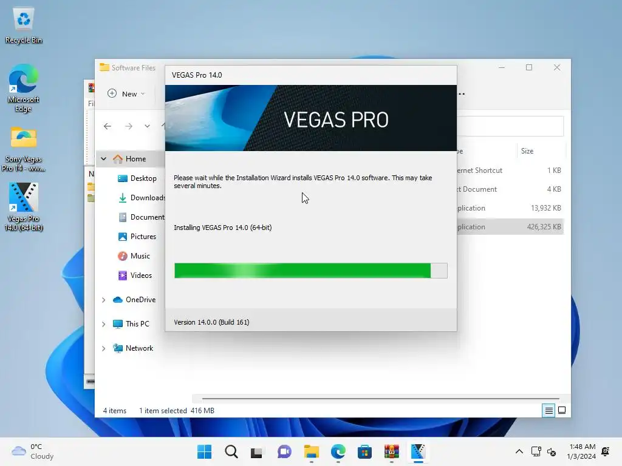Select Documents in the navigation pane
Screen dimensions: 622x466
tap(142, 217)
